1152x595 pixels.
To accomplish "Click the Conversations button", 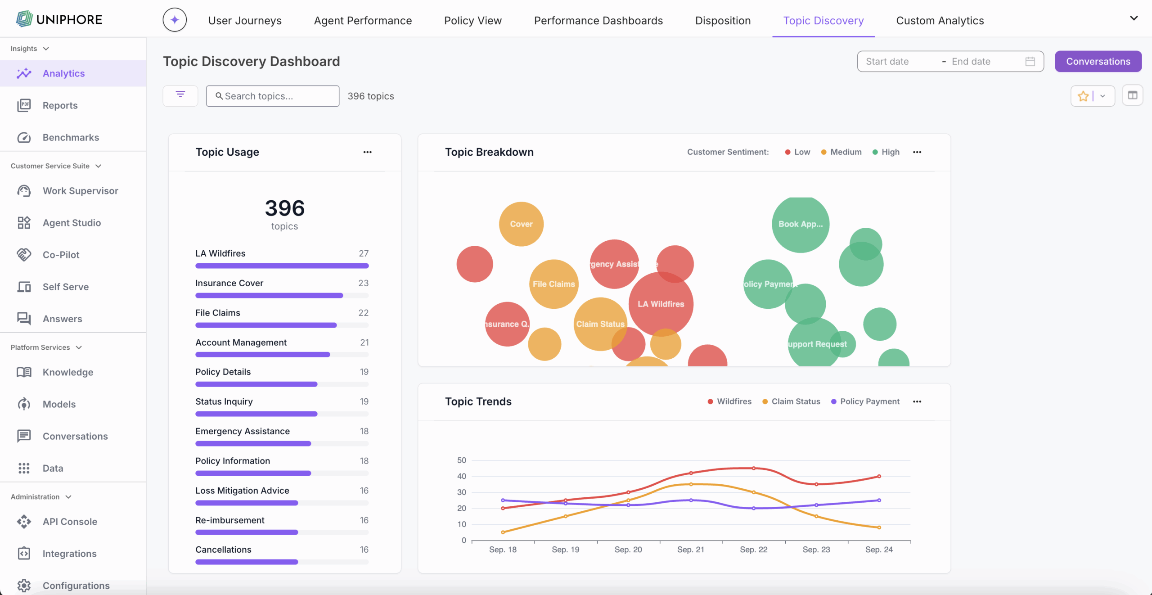I will tap(1098, 62).
